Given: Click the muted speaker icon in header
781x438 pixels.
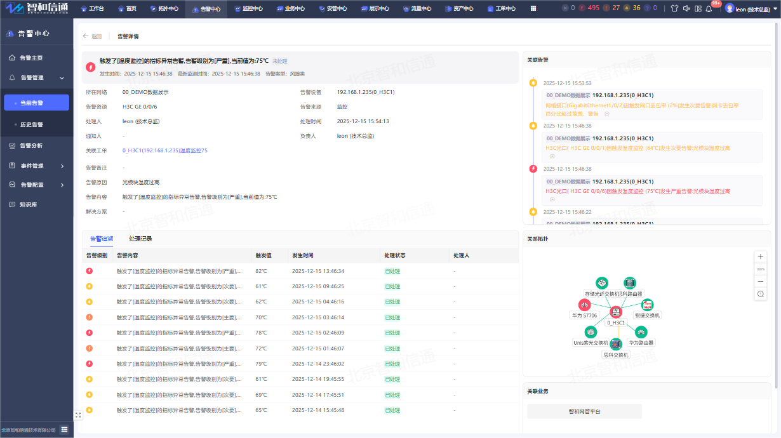Looking at the screenshot, I should [686, 9].
